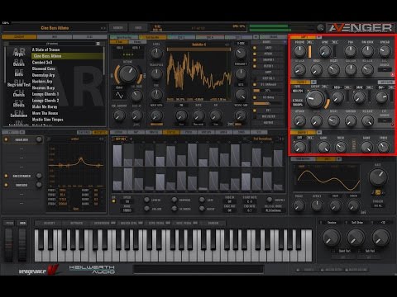This screenshot has height=297, width=397.
Task: Click the Release knob in the Filter 1 envelope row
Action: [x=367, y=120]
